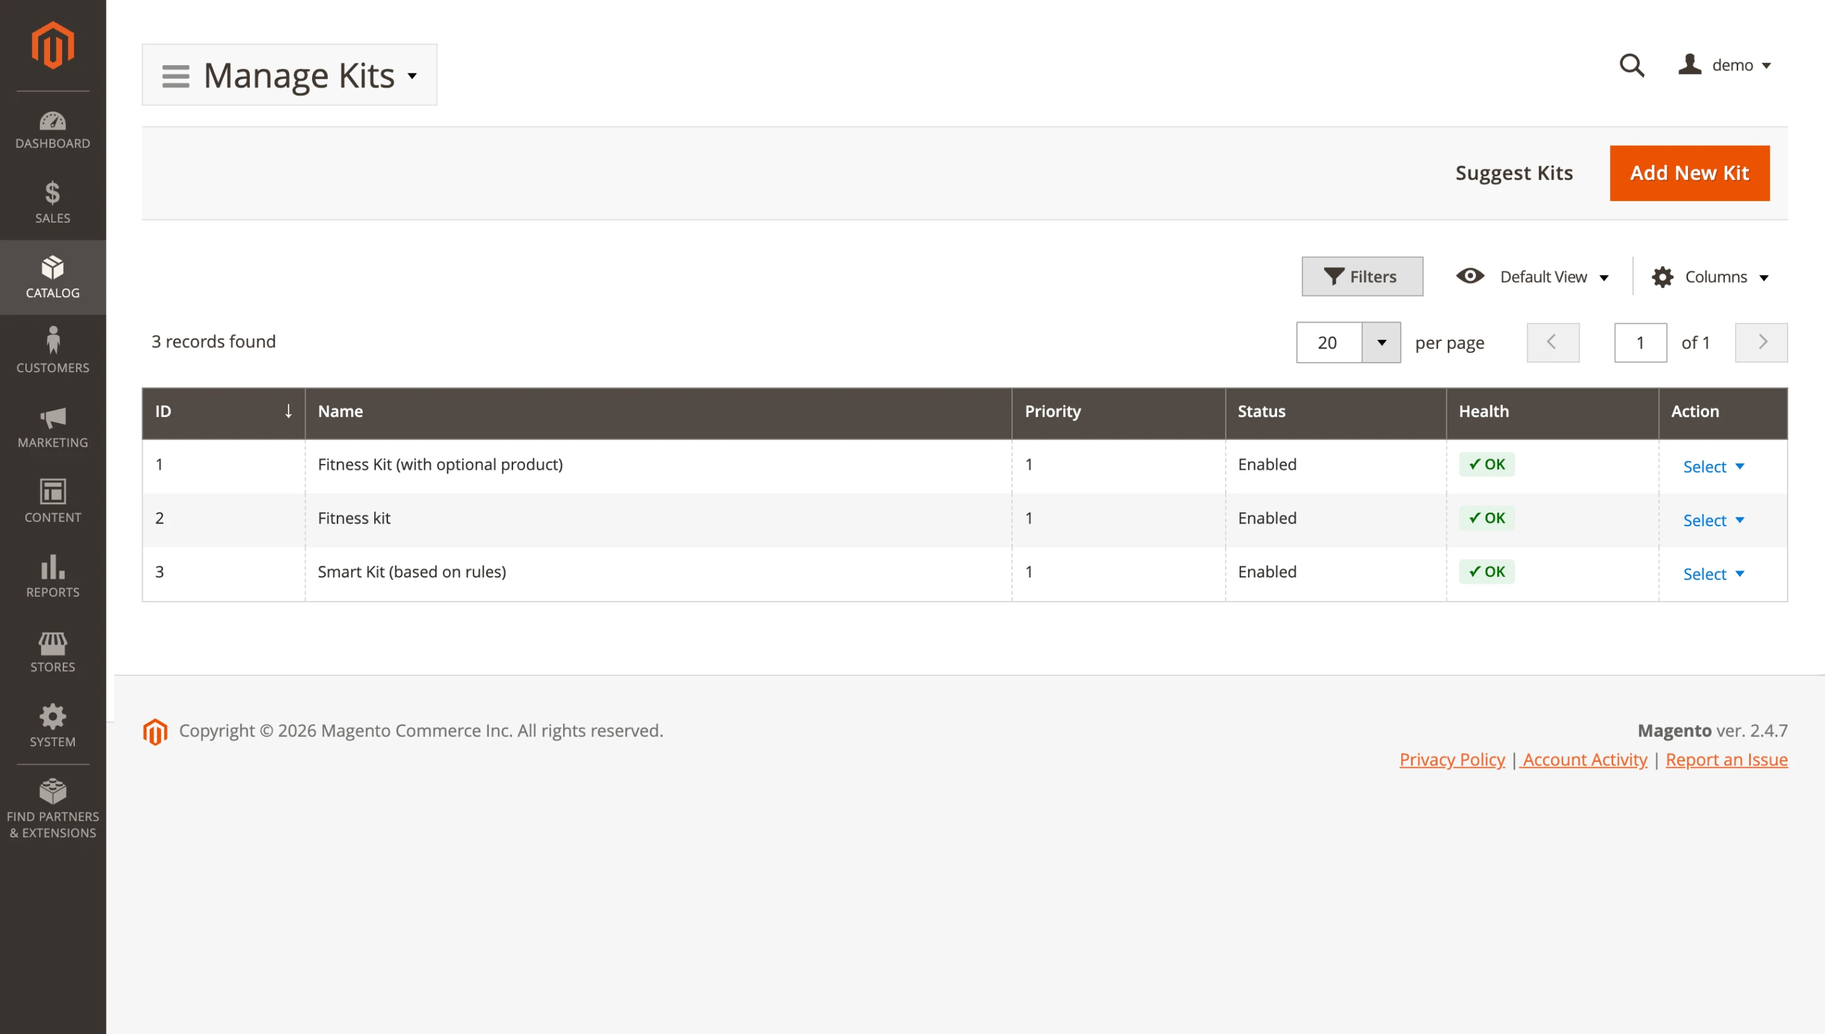Click the Add New Kit button
Screen dimensions: 1825x1034
1689,173
